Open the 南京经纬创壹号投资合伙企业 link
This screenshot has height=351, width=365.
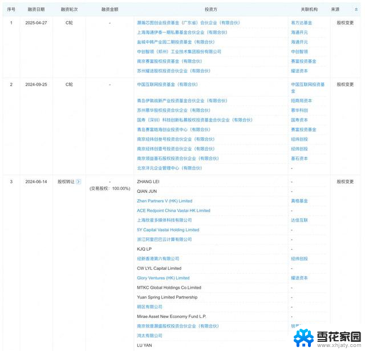pos(176,148)
